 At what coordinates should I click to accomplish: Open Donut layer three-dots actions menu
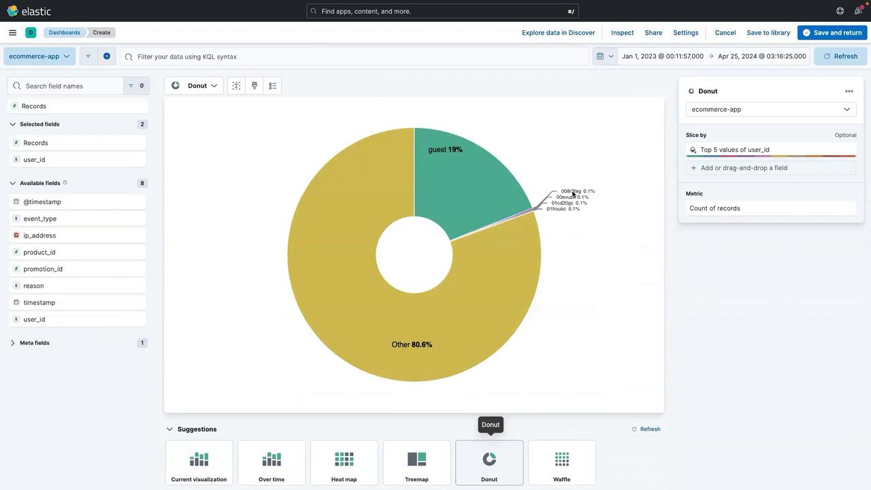coord(849,91)
